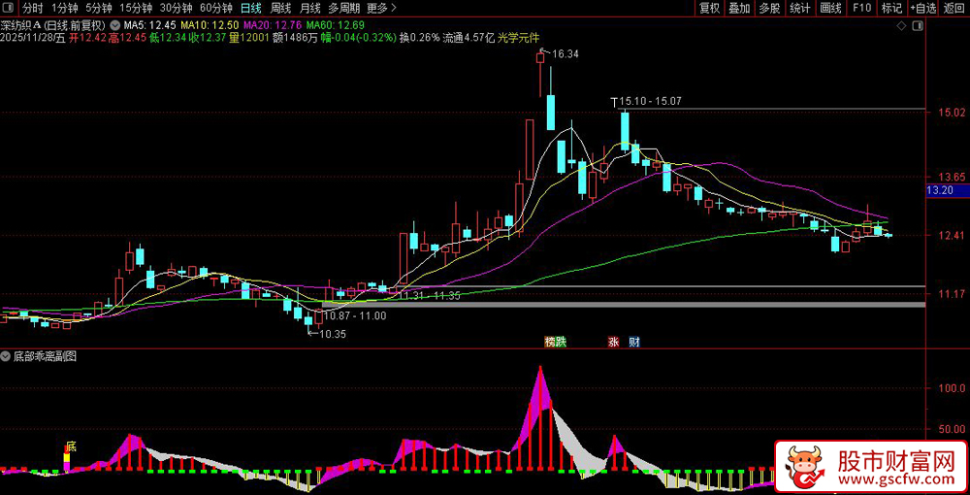Click the diamond icon at chart top-right

click(x=901, y=25)
